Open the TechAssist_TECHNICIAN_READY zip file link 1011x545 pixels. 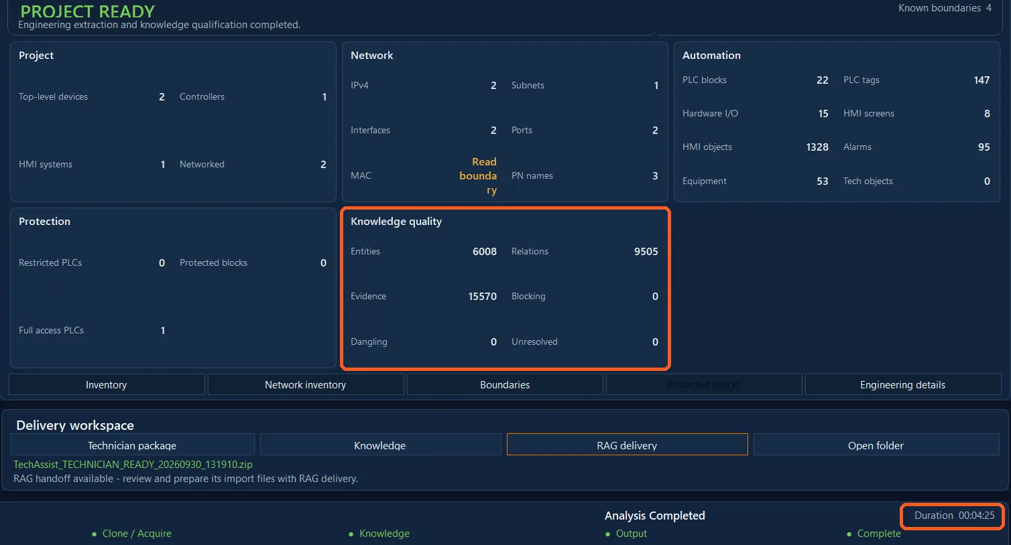[x=133, y=464]
